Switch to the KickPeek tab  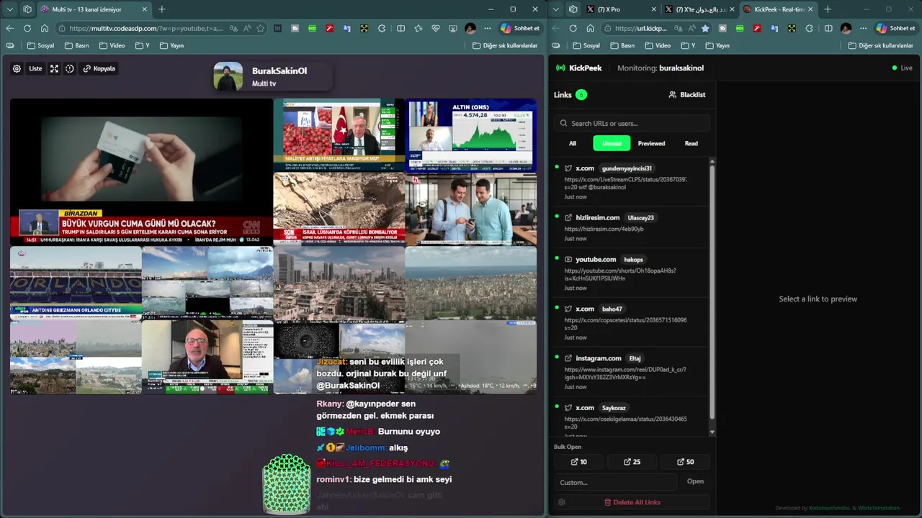(777, 9)
